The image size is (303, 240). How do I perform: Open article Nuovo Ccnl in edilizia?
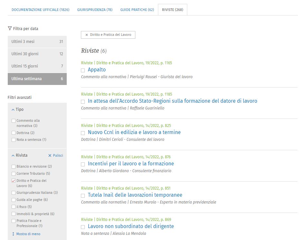coord(134,132)
